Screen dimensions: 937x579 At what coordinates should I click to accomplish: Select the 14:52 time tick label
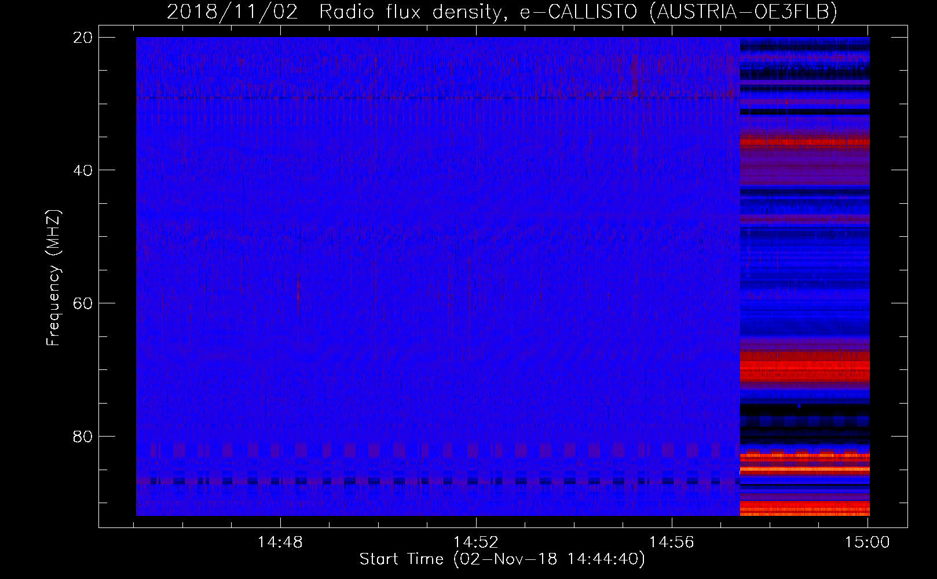[476, 543]
